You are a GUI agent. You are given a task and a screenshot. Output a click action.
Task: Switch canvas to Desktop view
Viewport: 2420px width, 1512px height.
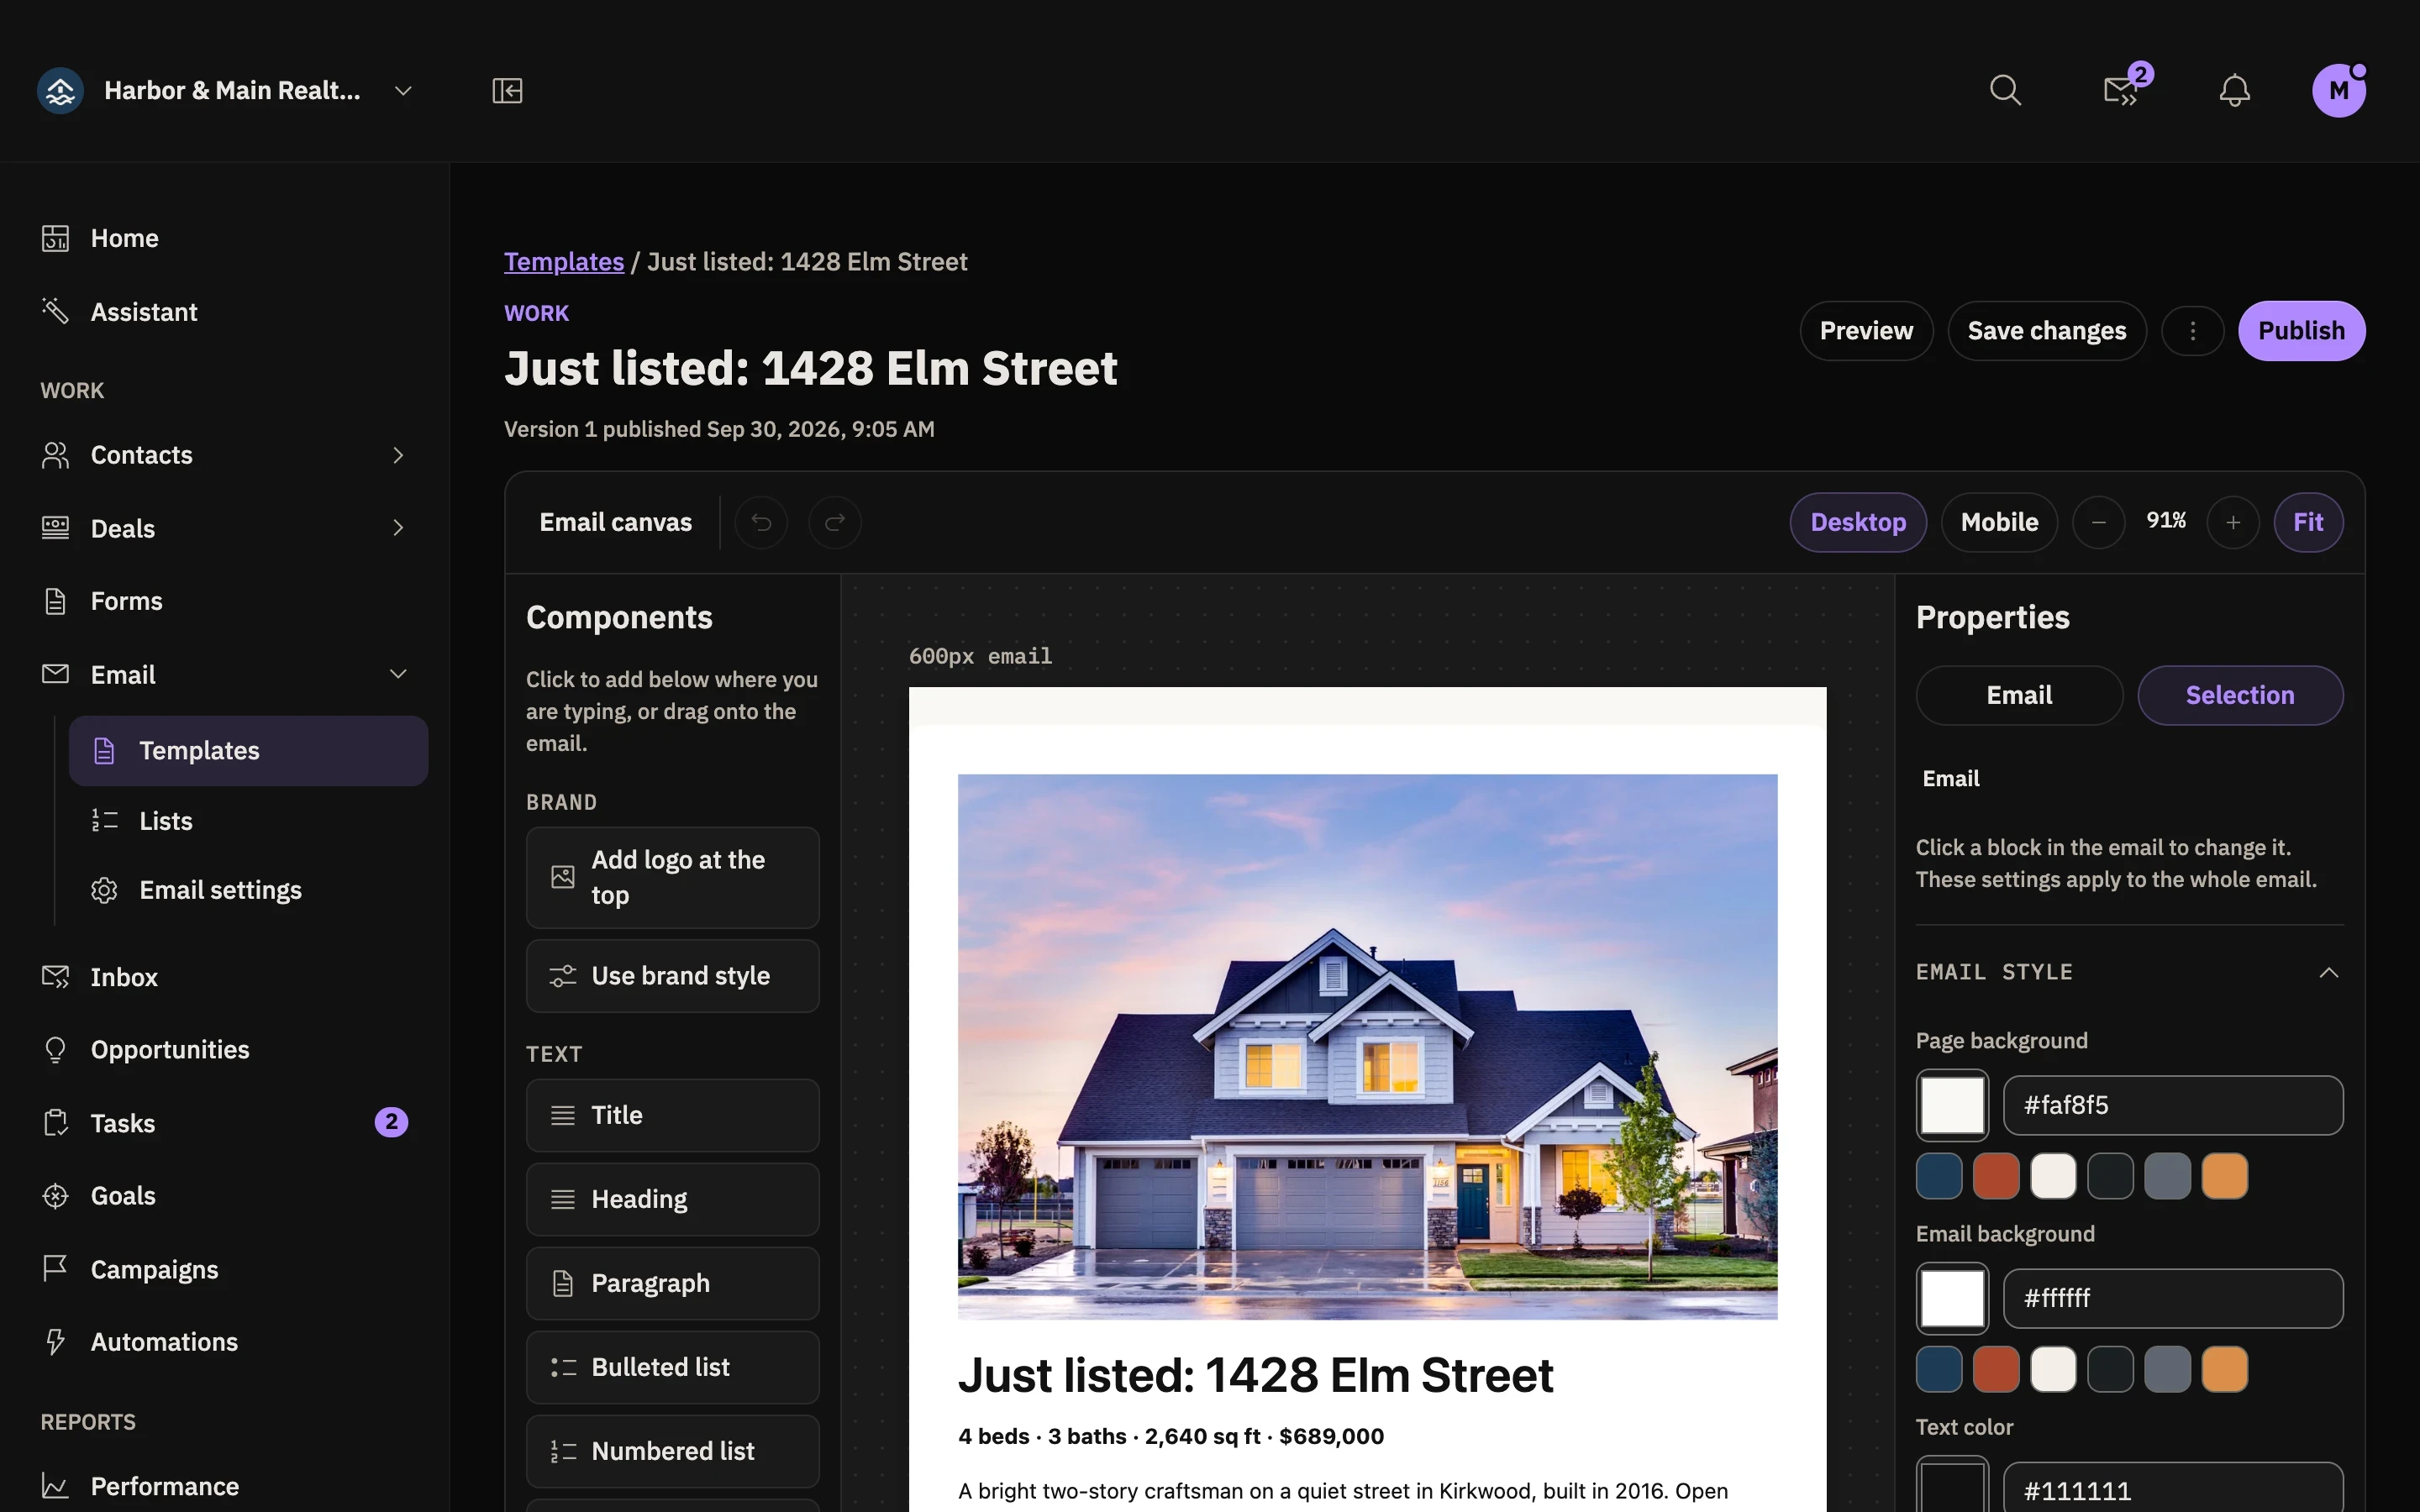tap(1858, 522)
